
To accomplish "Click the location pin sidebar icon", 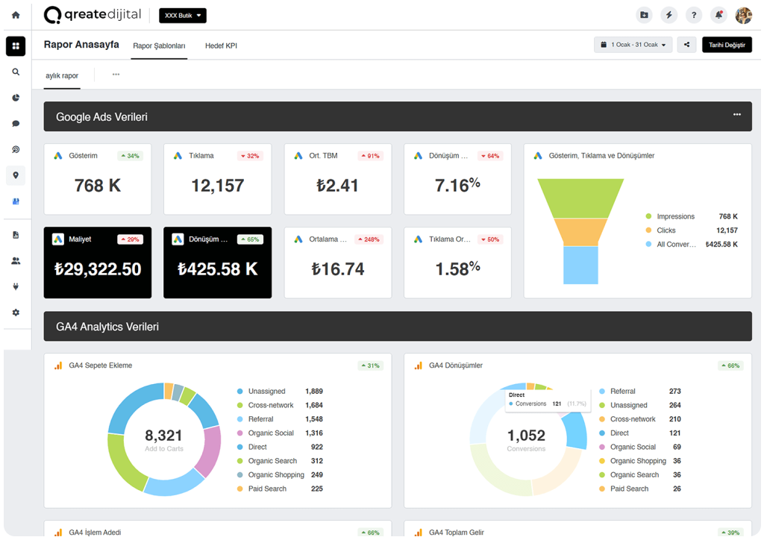I will pyautogui.click(x=16, y=175).
